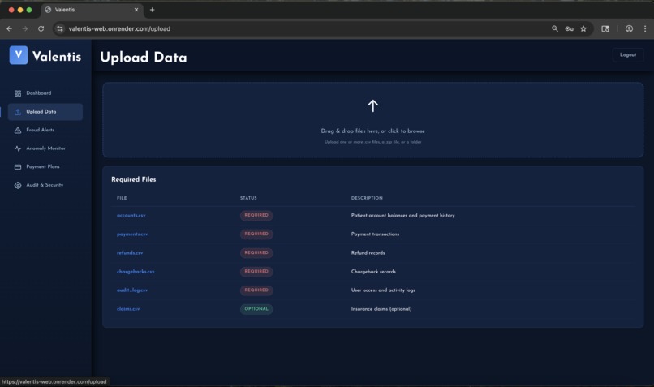This screenshot has height=387, width=654.
Task: Open the chargebacks.csv file link
Action: click(136, 272)
